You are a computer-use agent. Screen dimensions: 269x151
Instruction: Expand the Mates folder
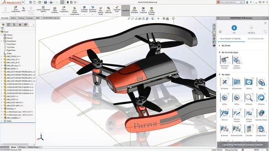click(2, 121)
